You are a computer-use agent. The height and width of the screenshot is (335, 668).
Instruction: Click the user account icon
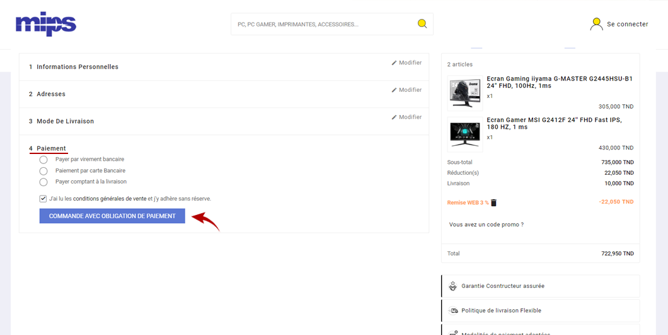point(596,25)
